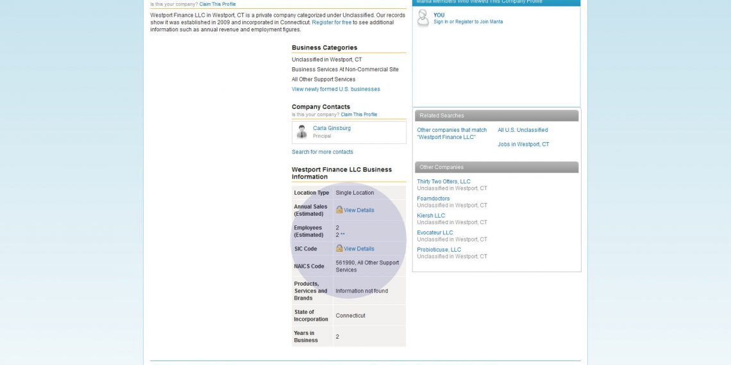Click Search for more contacts
The width and height of the screenshot is (731, 365).
point(322,152)
